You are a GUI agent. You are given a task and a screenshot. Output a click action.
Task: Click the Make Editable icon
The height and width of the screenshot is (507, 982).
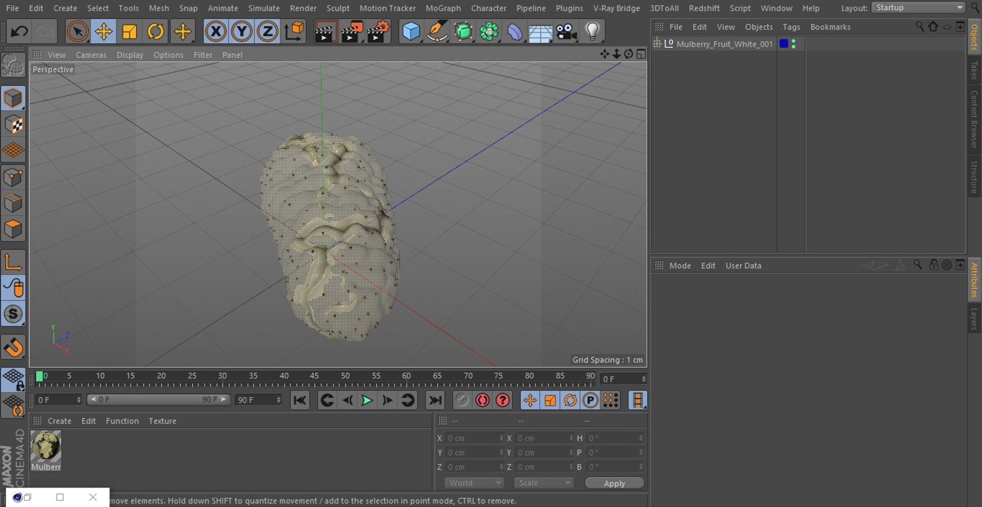coord(13,65)
